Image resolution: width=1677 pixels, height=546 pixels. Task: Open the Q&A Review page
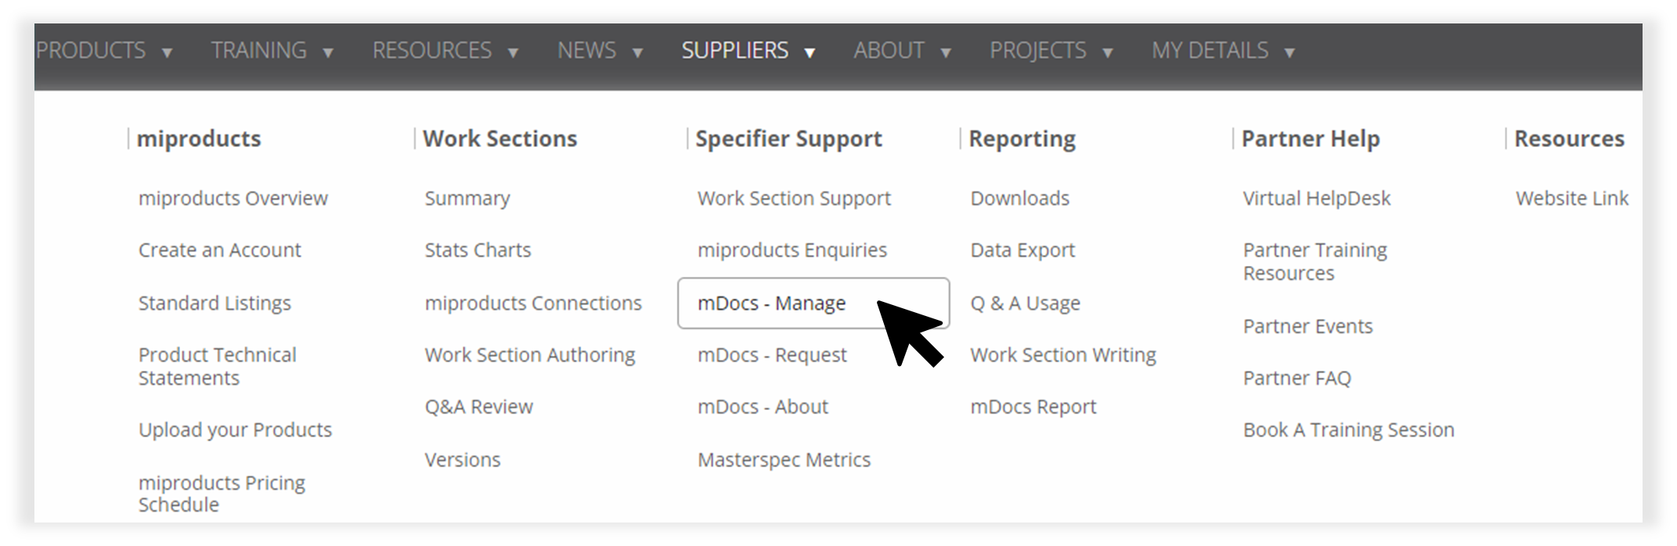tap(478, 406)
